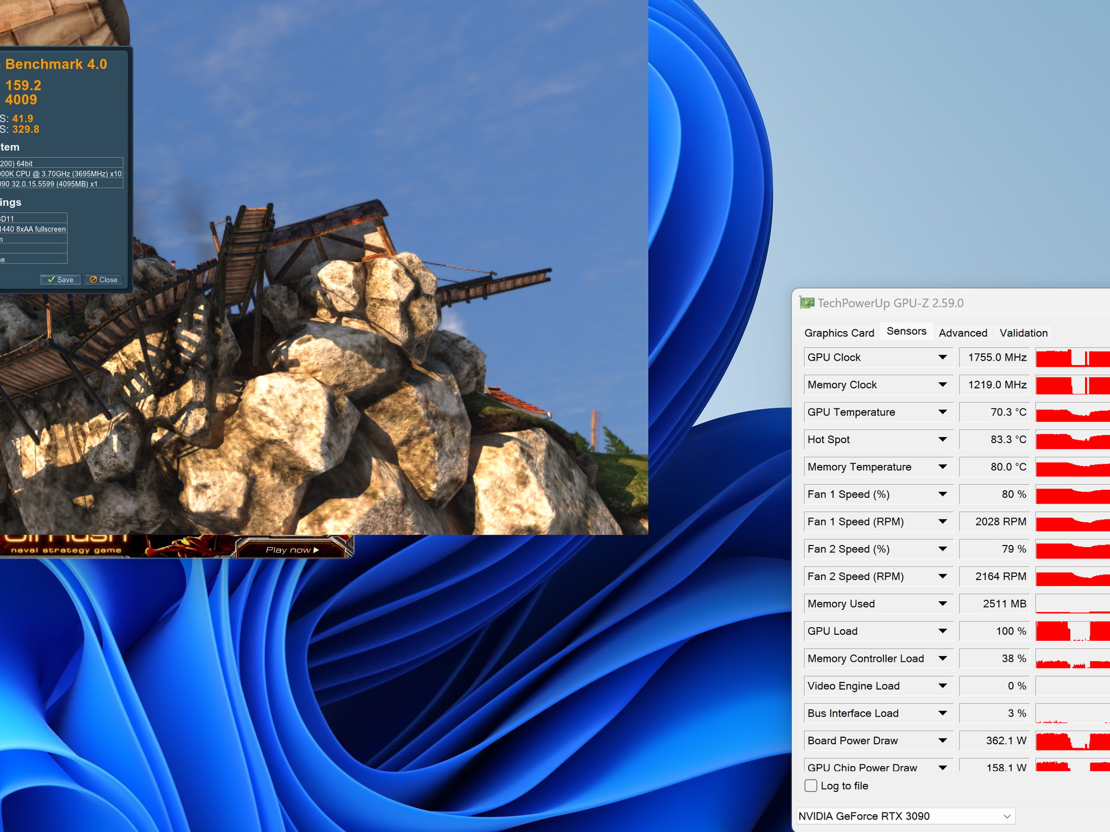This screenshot has height=832, width=1110.
Task: Expand the Memory Used dropdown arrow
Action: pyautogui.click(x=943, y=603)
